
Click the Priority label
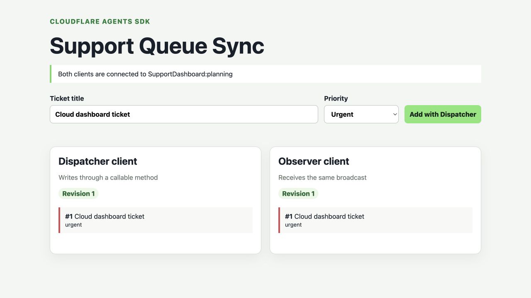336,99
